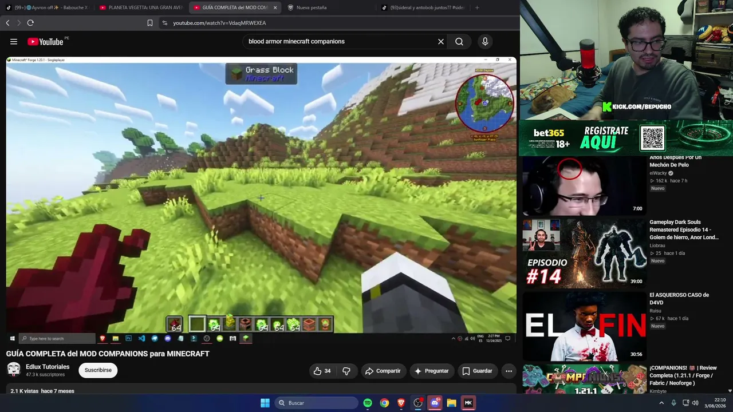The width and height of the screenshot is (733, 412).
Task: Open site settings icon beside the URL
Action: 165,23
